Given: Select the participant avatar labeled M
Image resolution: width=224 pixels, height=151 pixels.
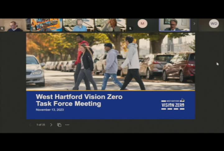Looking at the screenshot, I should coord(142,24).
